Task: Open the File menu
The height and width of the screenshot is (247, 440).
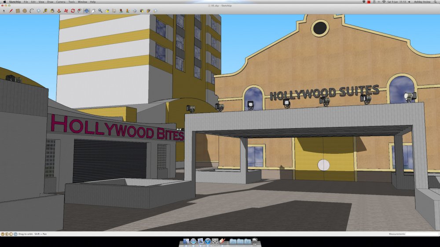Action: pos(26,2)
